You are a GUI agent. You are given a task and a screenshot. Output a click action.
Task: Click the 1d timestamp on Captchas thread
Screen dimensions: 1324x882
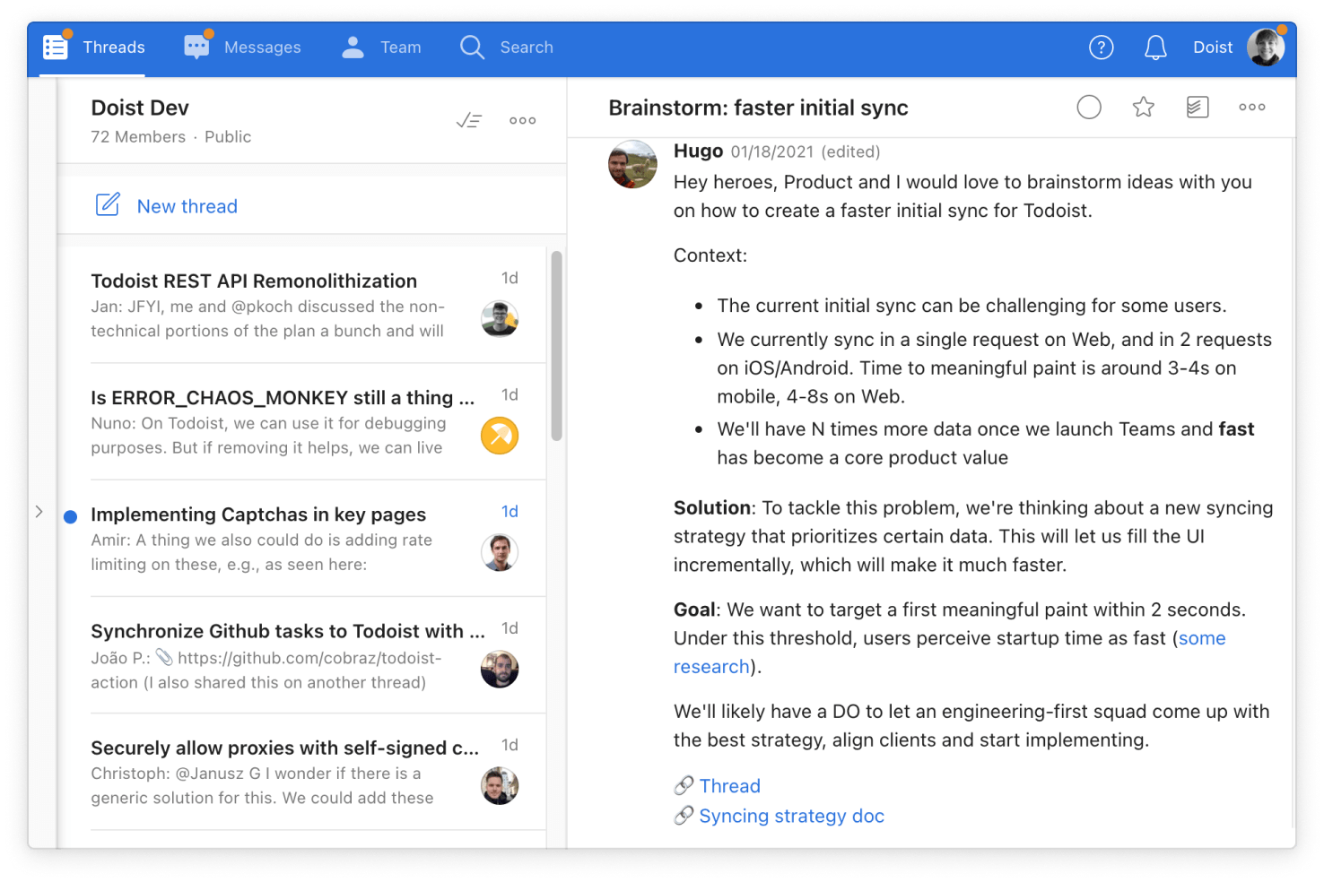[510, 512]
